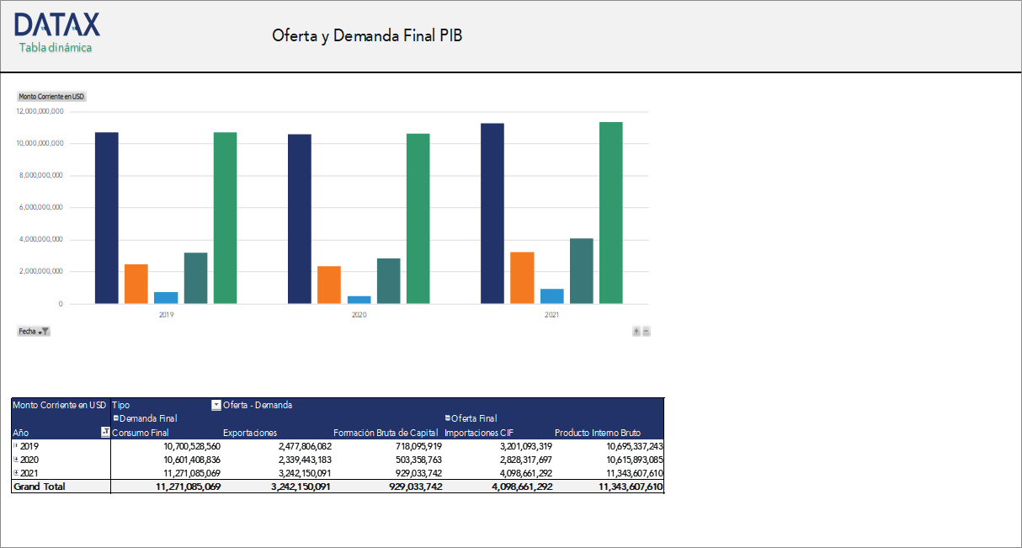
Task: Click the filter icon on the Año header
Action: [104, 434]
